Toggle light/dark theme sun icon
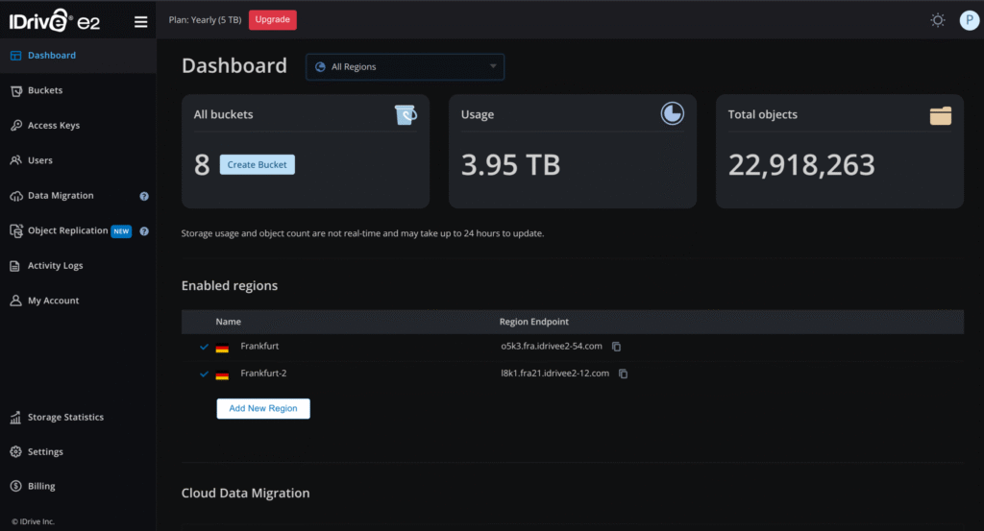 [x=938, y=20]
